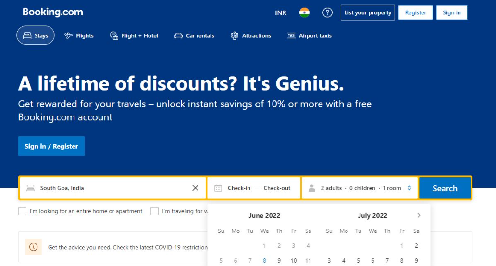Image resolution: width=496 pixels, height=266 pixels.
Task: Click the Search button
Action: point(445,188)
